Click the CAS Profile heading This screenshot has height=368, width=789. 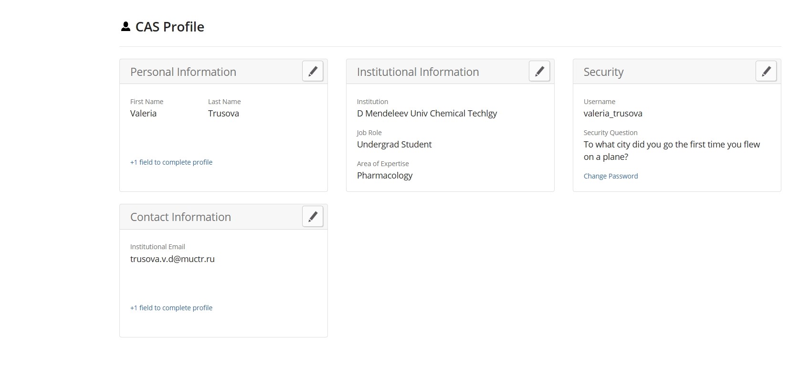(169, 27)
